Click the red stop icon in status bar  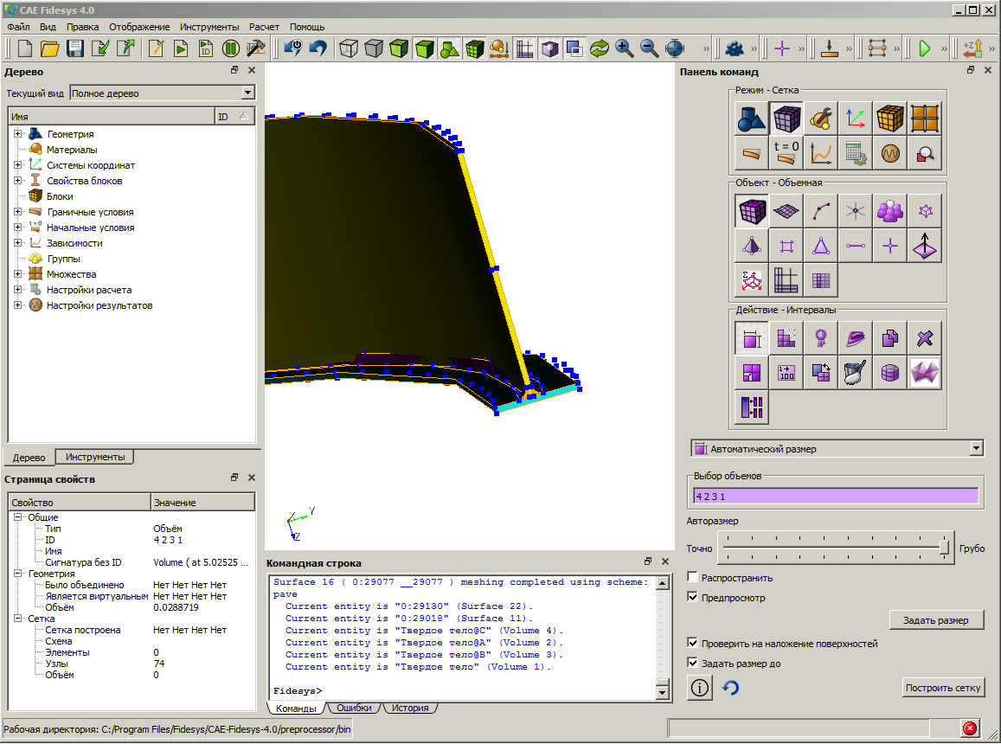[x=969, y=728]
